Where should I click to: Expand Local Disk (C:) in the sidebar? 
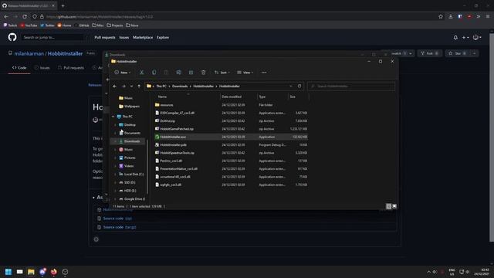click(x=115, y=174)
